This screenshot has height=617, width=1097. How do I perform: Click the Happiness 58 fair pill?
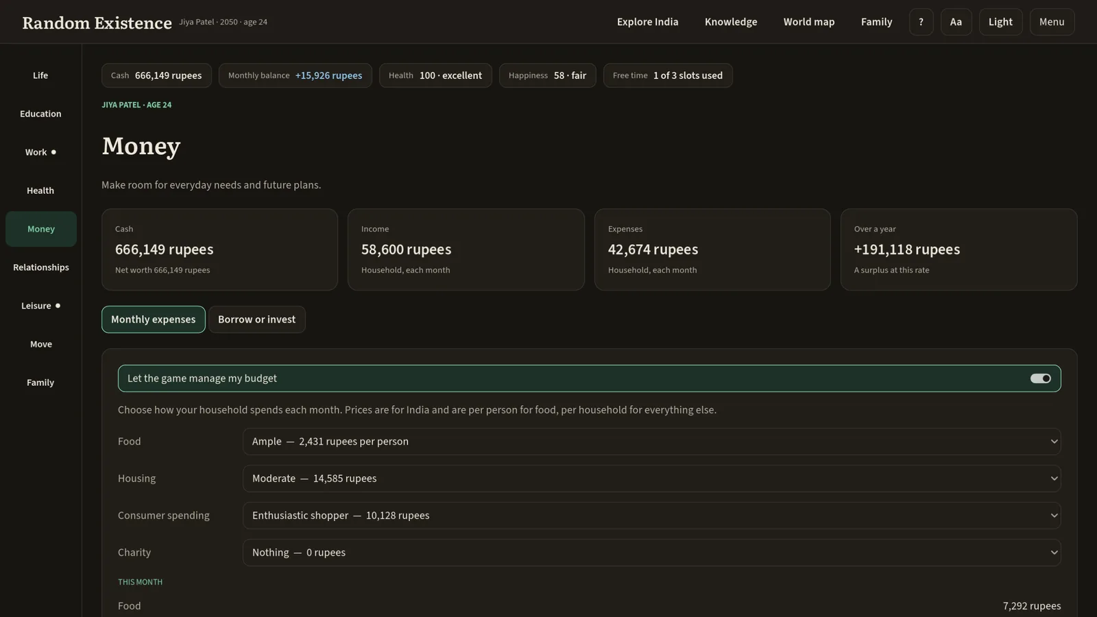547,75
